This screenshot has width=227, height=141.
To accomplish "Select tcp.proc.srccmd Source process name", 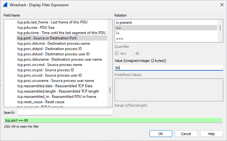I will [62, 65].
